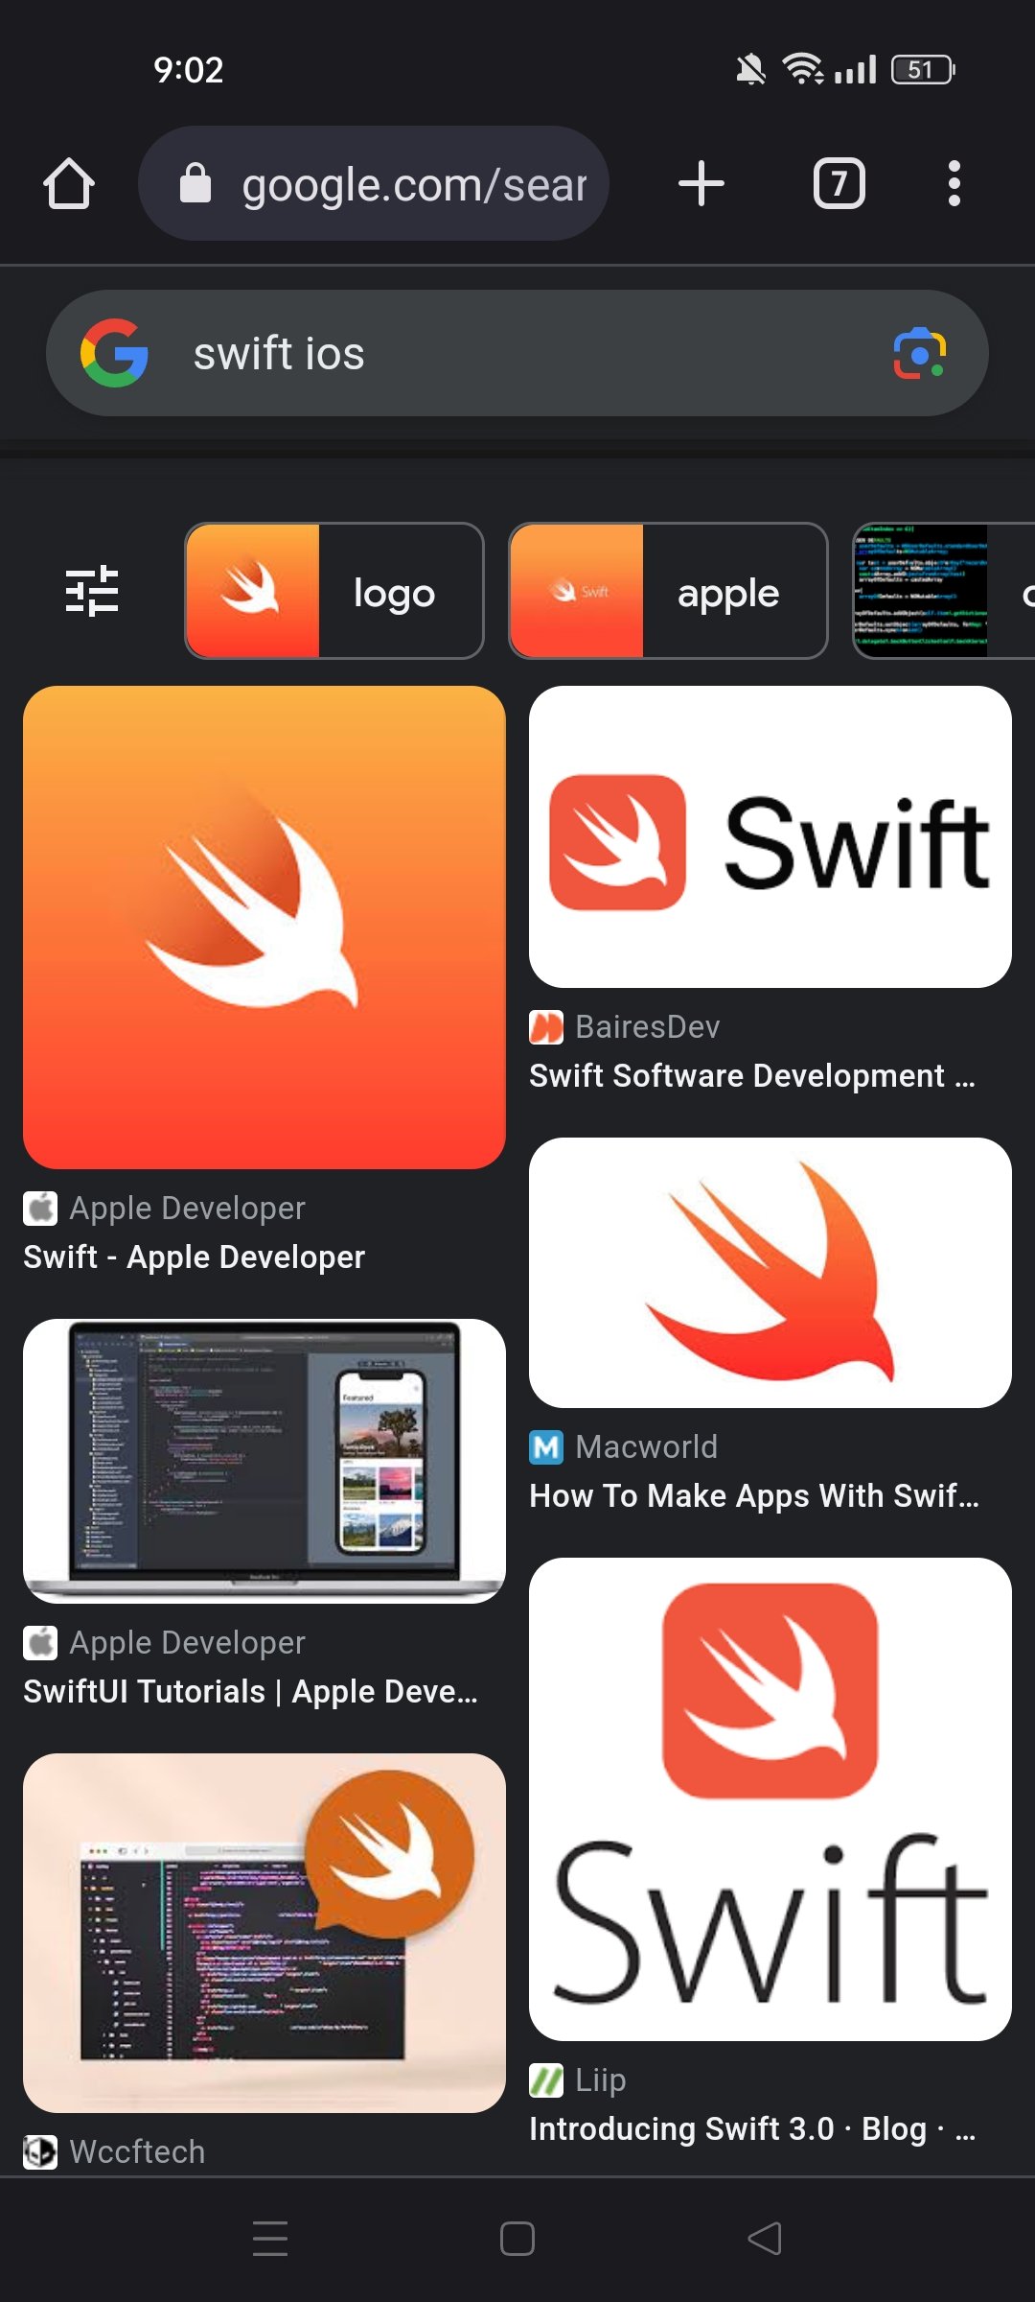
Task: Open "Swift - Apple Developer" result link
Action: click(x=195, y=1257)
